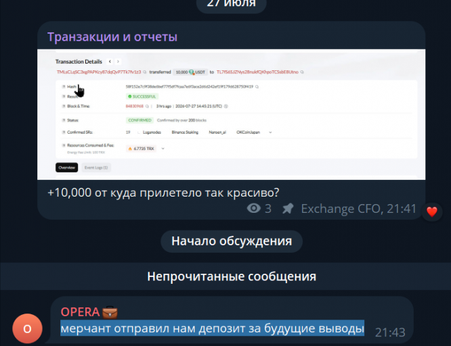Screen dimensions: 451x346
Task: Click the copy icon after sender address
Action: pos(145,72)
